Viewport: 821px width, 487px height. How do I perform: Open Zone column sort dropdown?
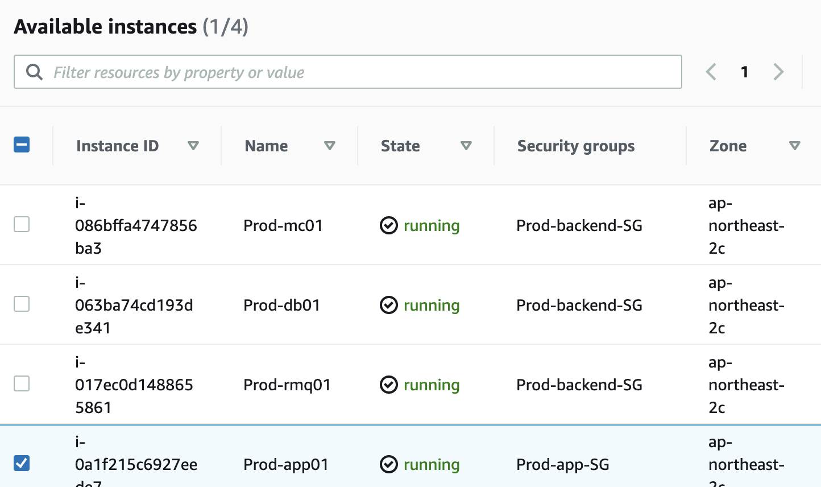pos(795,146)
